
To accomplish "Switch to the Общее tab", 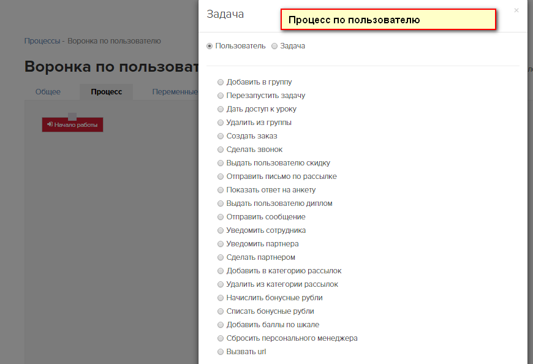I will coord(48,92).
